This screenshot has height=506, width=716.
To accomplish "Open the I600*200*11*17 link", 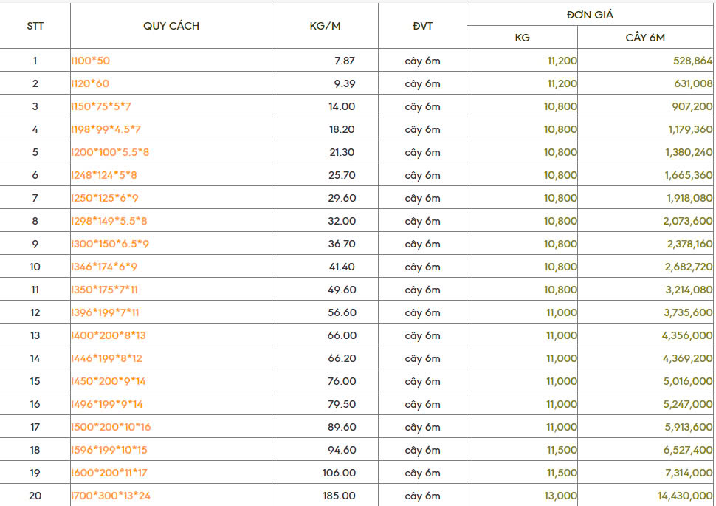I will [x=110, y=473].
